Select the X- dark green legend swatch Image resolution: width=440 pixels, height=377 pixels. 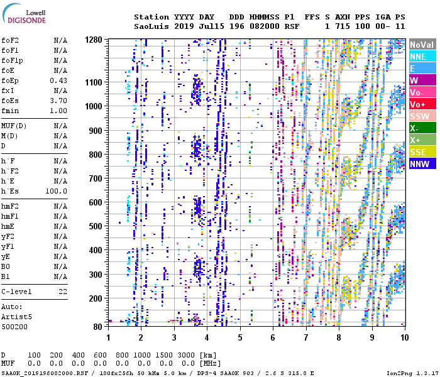[422, 128]
